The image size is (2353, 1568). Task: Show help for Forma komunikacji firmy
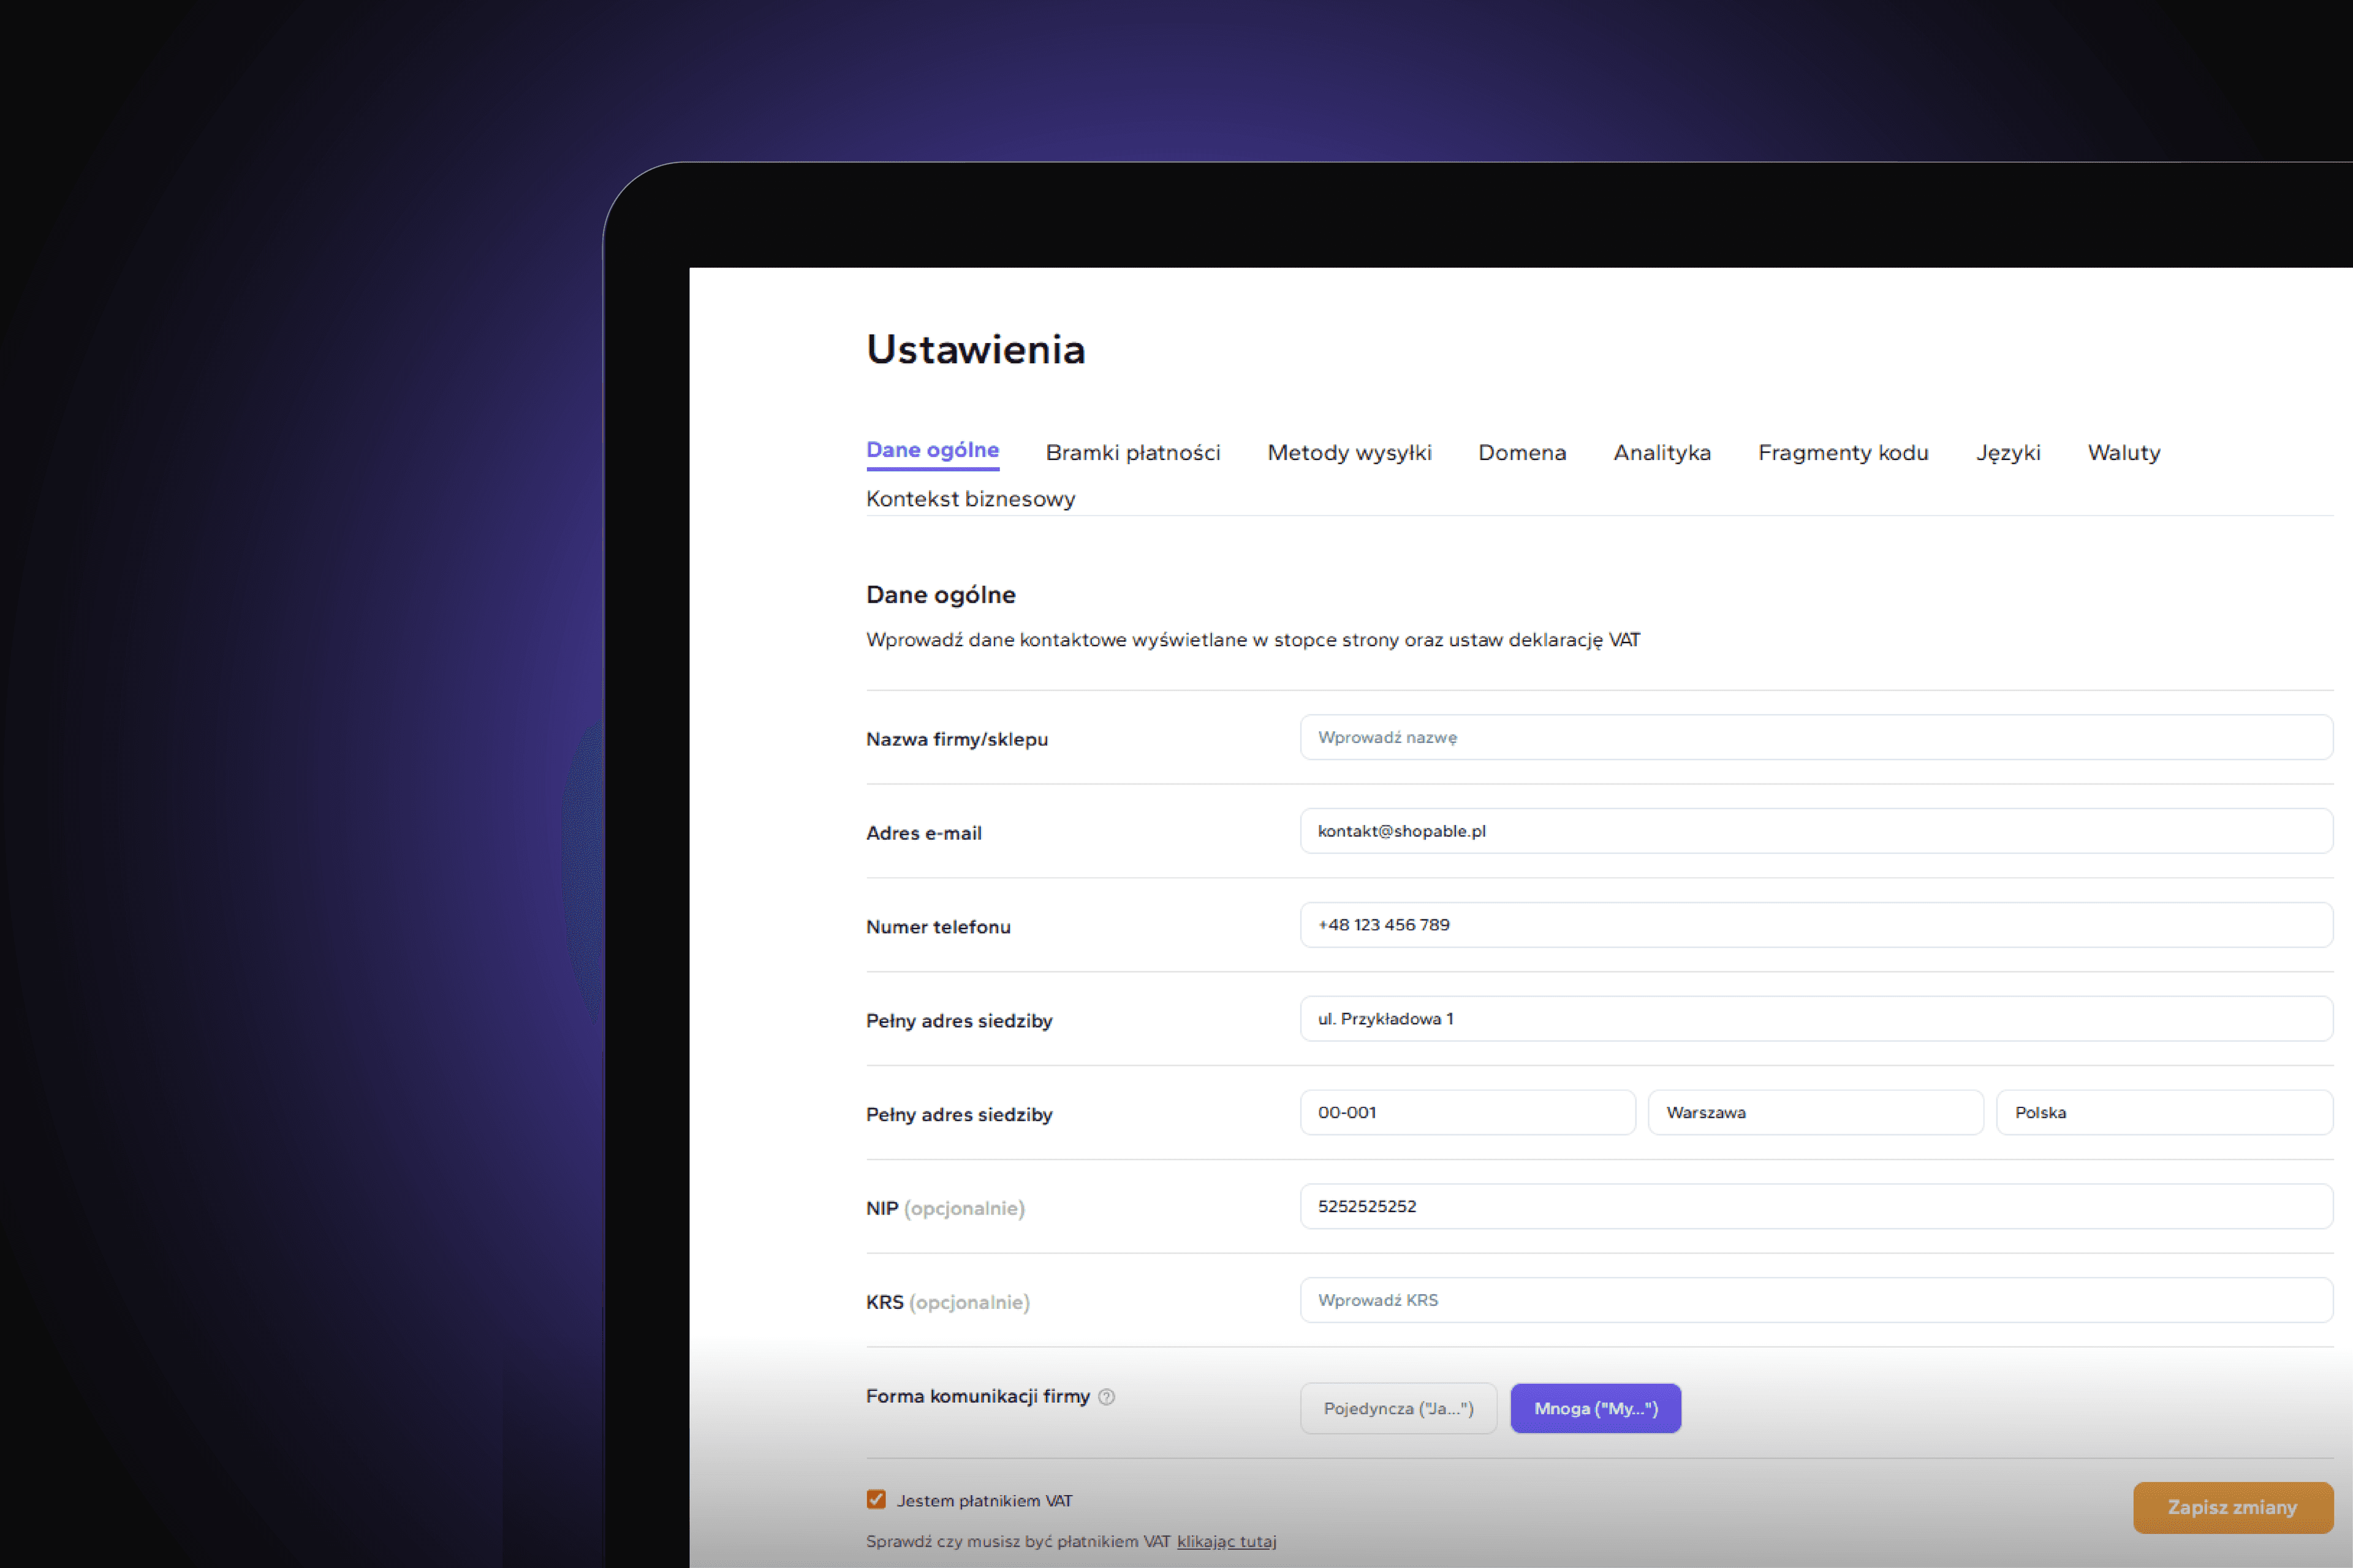[x=1107, y=1398]
